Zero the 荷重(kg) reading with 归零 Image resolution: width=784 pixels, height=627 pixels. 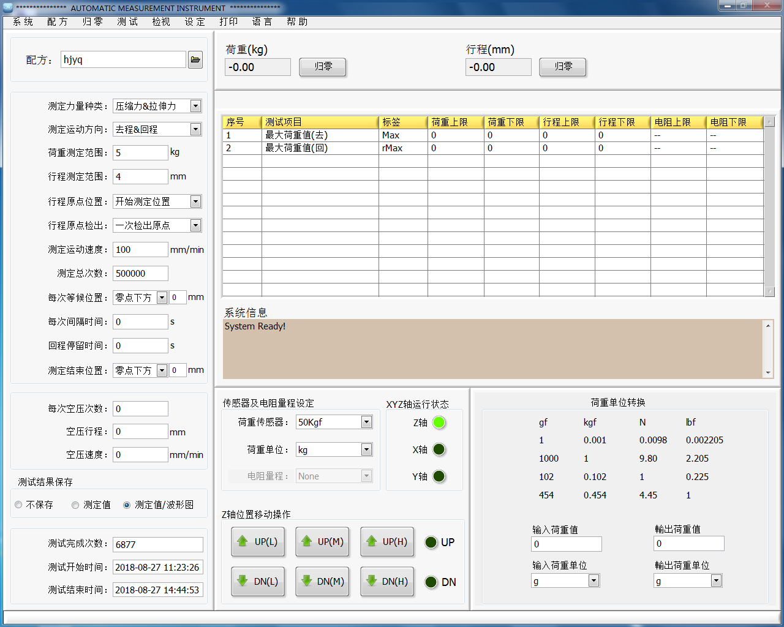(323, 67)
